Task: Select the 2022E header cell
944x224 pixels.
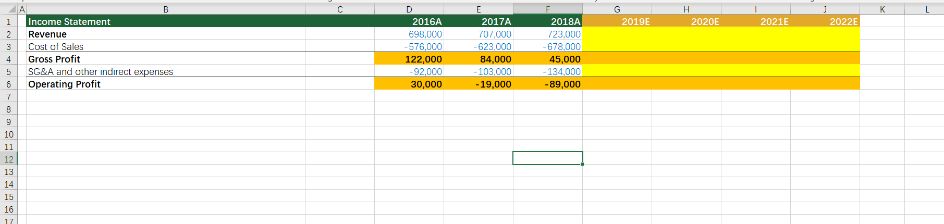Action: coord(825,21)
